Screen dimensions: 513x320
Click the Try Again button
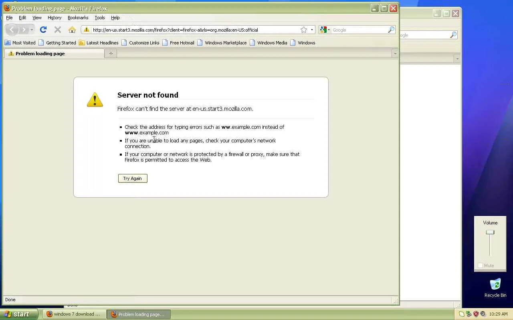pyautogui.click(x=133, y=178)
